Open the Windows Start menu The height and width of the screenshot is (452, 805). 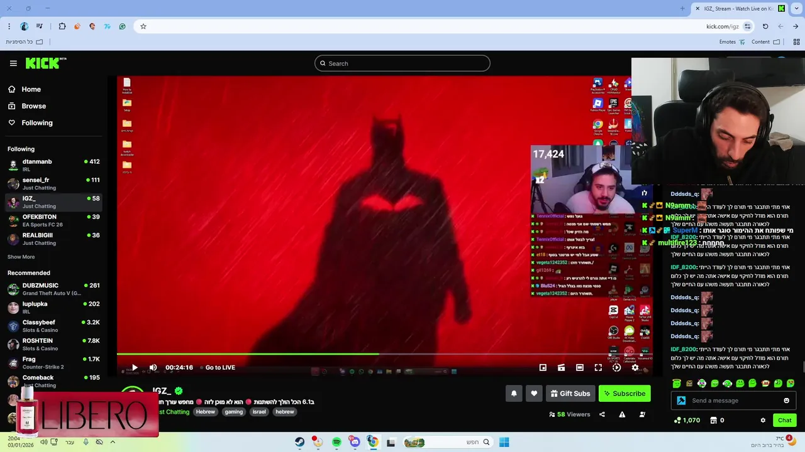(x=504, y=442)
